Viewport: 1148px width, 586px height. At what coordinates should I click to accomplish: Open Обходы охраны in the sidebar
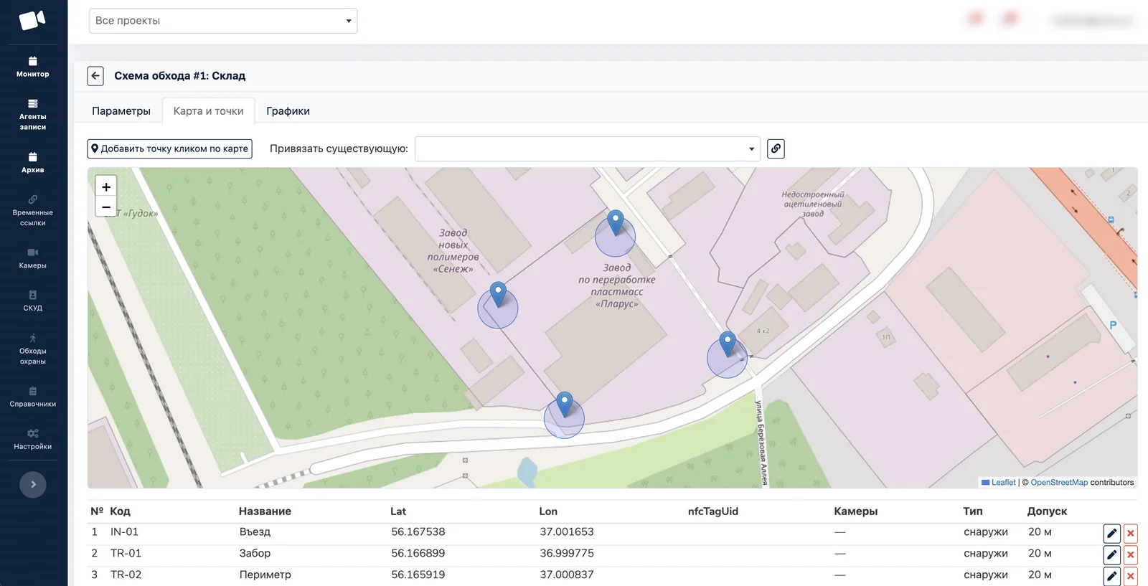[x=33, y=349]
